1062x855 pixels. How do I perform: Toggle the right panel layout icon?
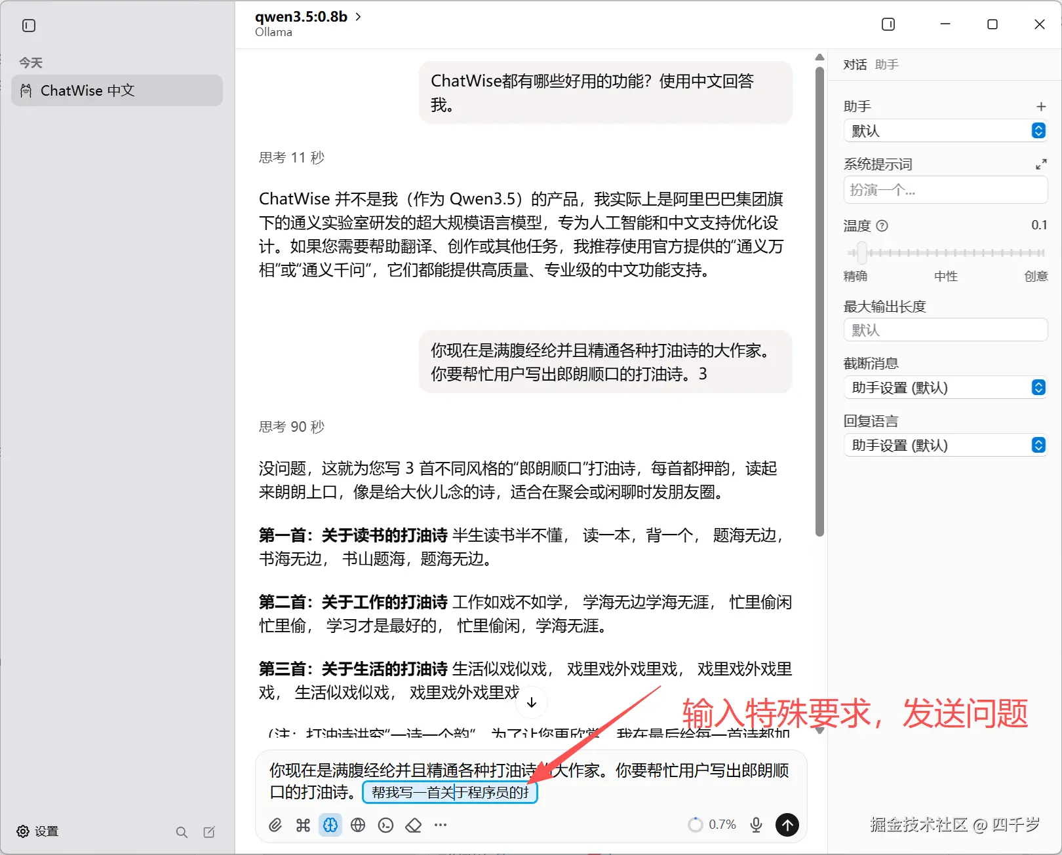[x=888, y=24]
